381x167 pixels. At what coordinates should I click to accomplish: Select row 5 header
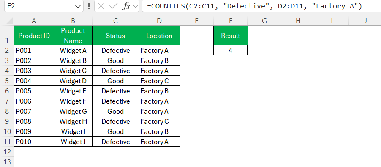(x=7, y=81)
